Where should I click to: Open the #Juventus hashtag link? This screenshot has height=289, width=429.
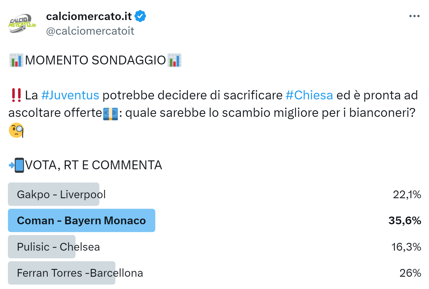pyautogui.click(x=70, y=95)
